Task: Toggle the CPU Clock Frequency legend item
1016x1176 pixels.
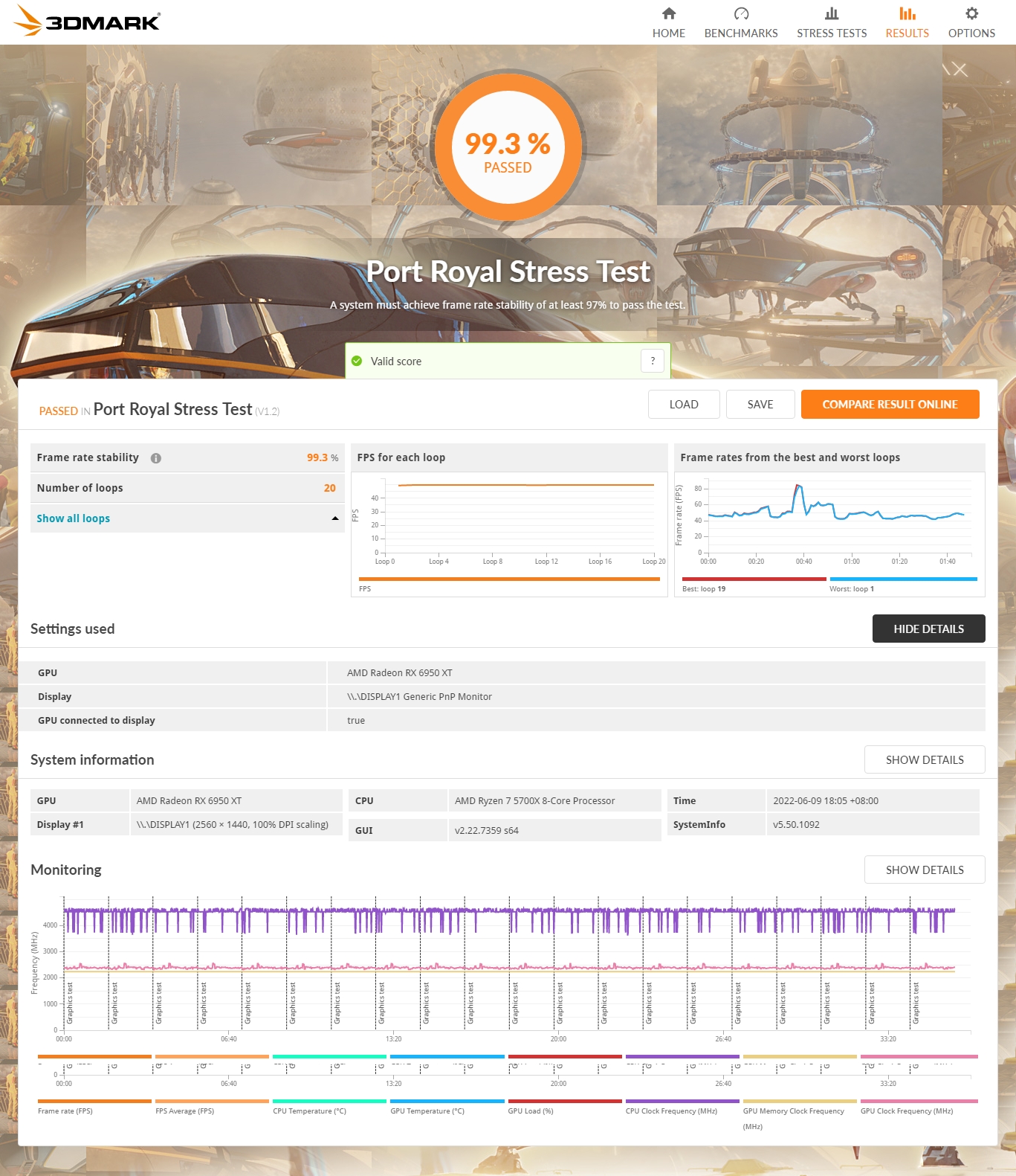Action: click(x=682, y=1106)
